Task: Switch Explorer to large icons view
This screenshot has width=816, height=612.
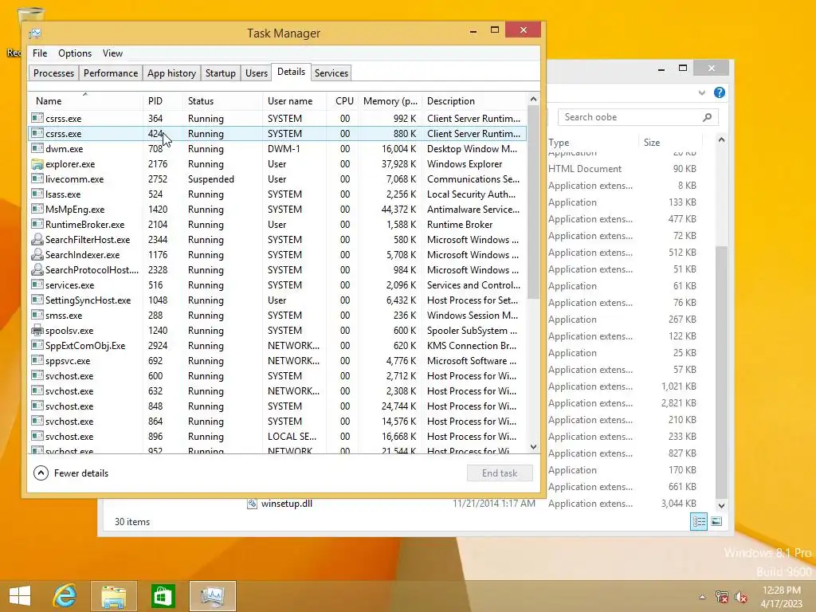Action: tap(716, 521)
